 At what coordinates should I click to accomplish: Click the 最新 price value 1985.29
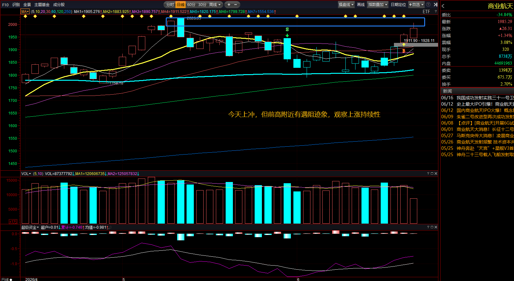505,22
